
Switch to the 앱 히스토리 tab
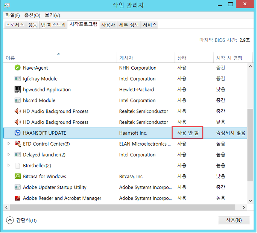(x=53, y=25)
